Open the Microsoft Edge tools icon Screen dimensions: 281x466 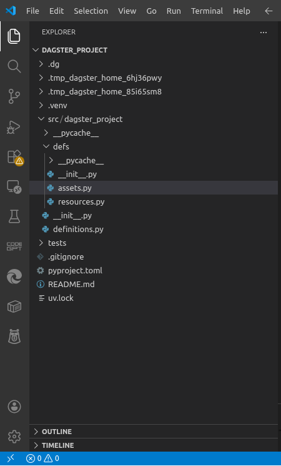pos(14,276)
